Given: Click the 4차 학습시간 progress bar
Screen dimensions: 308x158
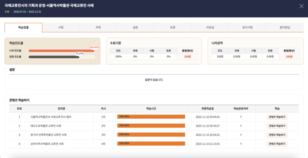Looking at the screenshot, I should 151,143.
